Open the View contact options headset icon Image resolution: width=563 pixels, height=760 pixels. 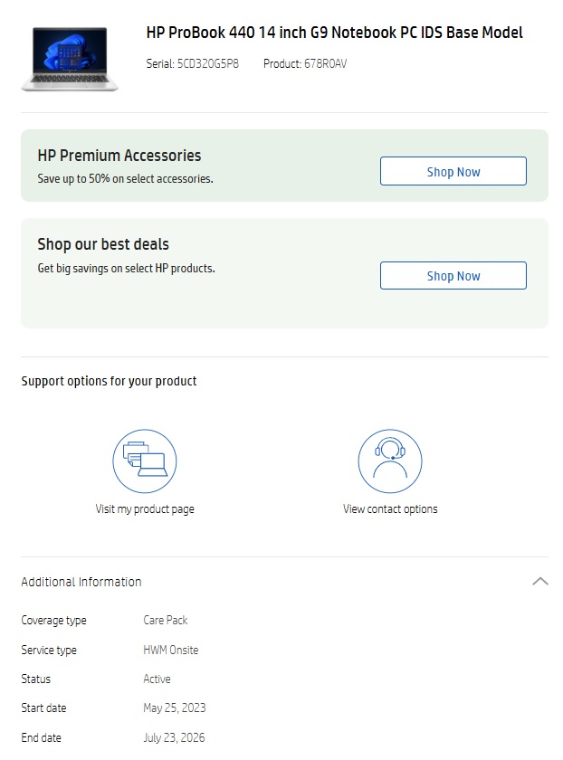[x=390, y=461]
